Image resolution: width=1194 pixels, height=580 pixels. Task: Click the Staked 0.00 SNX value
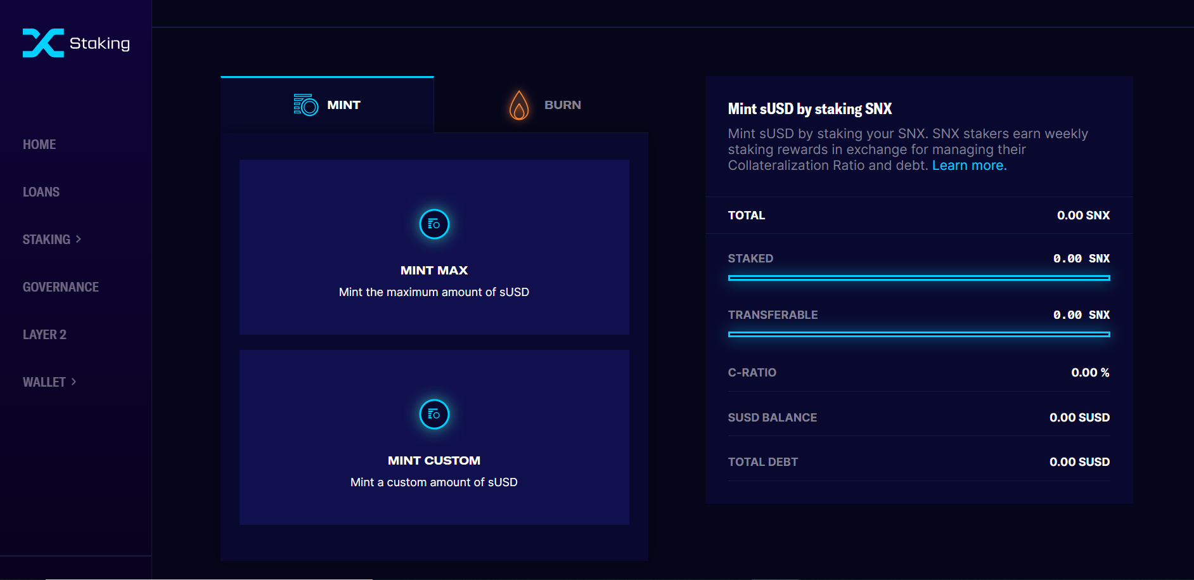[x=1082, y=259]
